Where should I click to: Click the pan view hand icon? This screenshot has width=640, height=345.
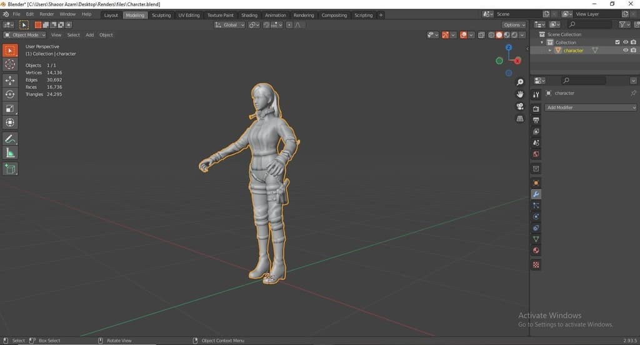click(x=520, y=94)
